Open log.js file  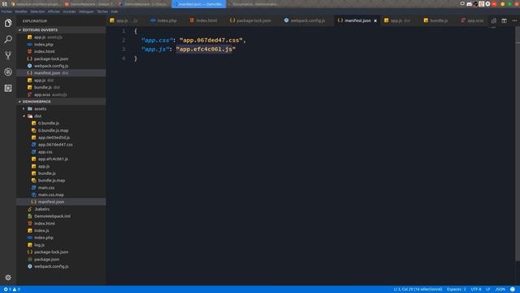click(x=39, y=245)
